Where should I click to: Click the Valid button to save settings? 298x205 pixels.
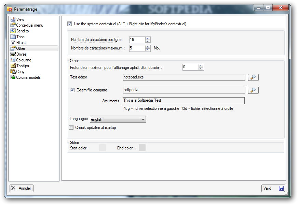coord(273,188)
